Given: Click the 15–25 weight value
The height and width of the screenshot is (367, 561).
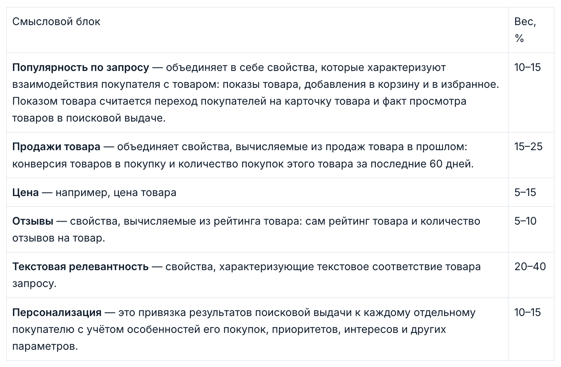Looking at the screenshot, I should (528, 147).
